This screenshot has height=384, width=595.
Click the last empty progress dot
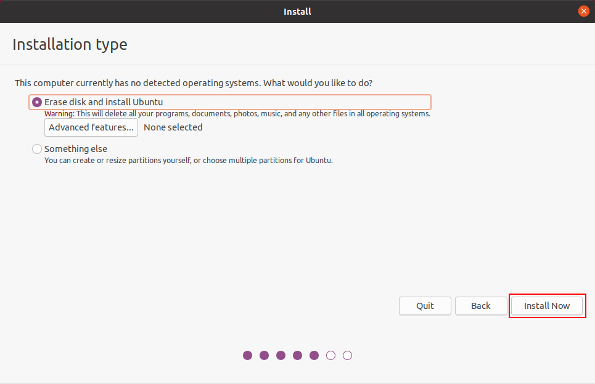point(348,355)
